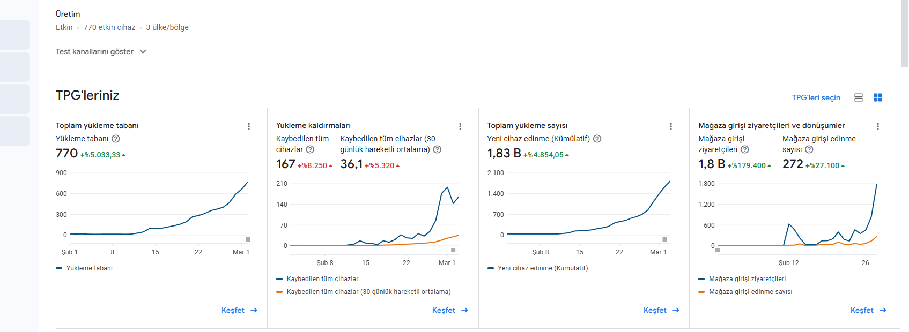909x332 pixels.
Task: Show help for Mağaza girişi edinme sayısı
Action: (x=809, y=149)
